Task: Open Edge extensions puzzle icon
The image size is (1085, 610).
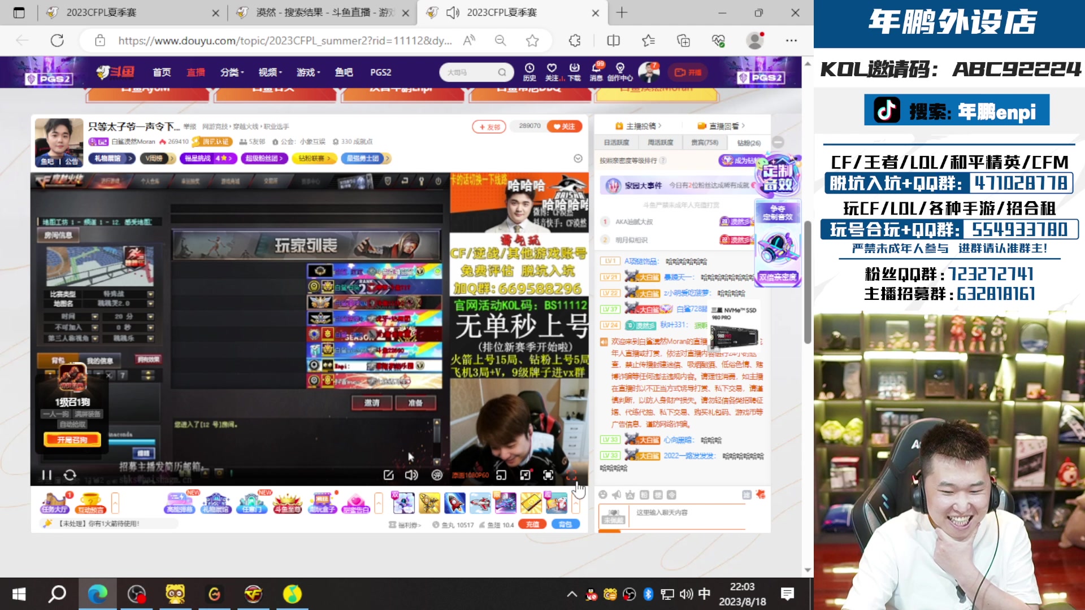Action: coord(575,40)
